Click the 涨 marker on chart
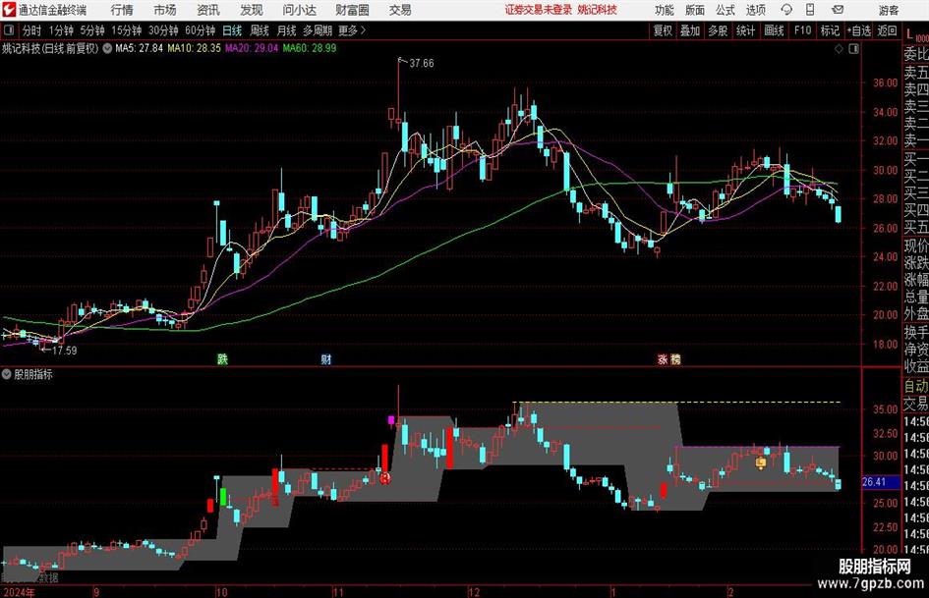Image resolution: width=929 pixels, height=598 pixels. [663, 358]
